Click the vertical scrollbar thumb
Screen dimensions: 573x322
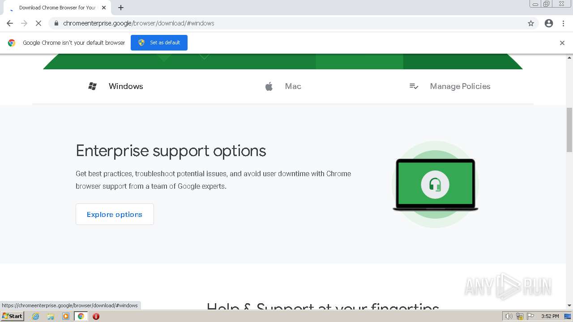pyautogui.click(x=569, y=130)
